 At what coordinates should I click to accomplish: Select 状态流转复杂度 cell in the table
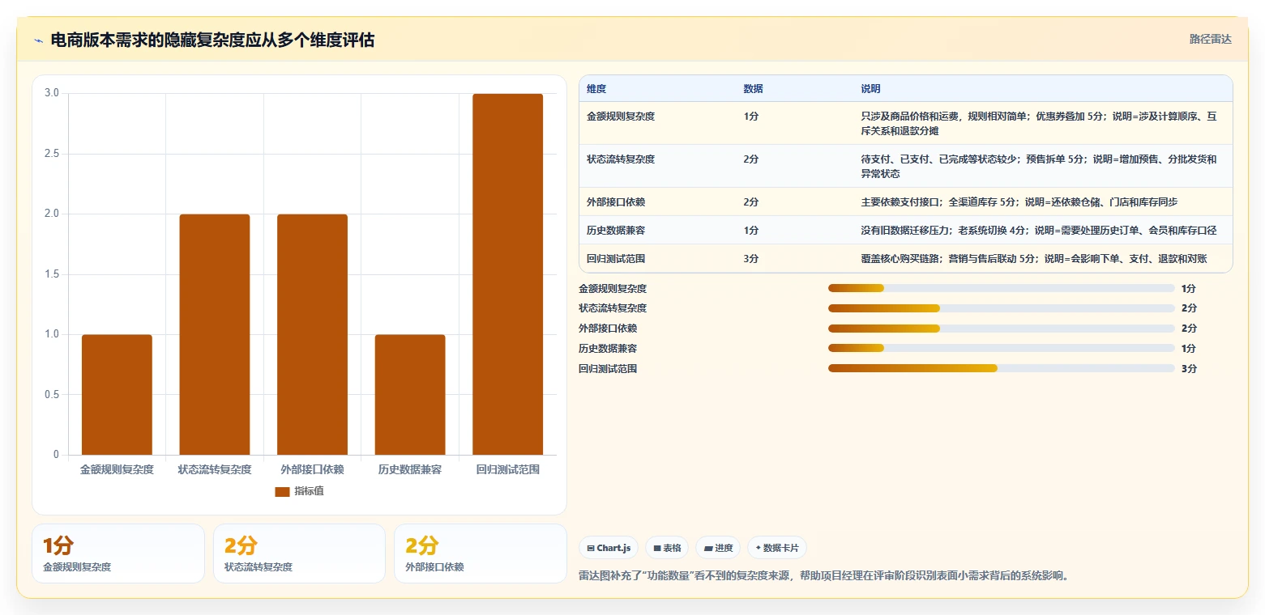pyautogui.click(x=657, y=166)
